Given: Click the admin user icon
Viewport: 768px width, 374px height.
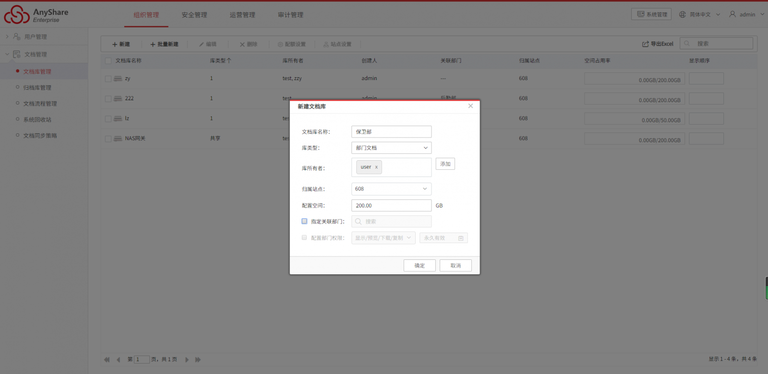Looking at the screenshot, I should [x=732, y=14].
